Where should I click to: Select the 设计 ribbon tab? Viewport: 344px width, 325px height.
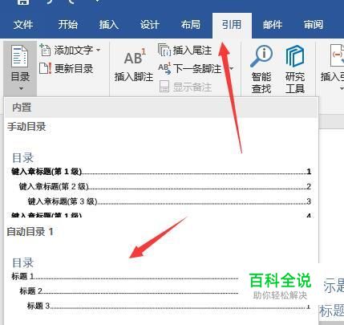click(x=150, y=25)
